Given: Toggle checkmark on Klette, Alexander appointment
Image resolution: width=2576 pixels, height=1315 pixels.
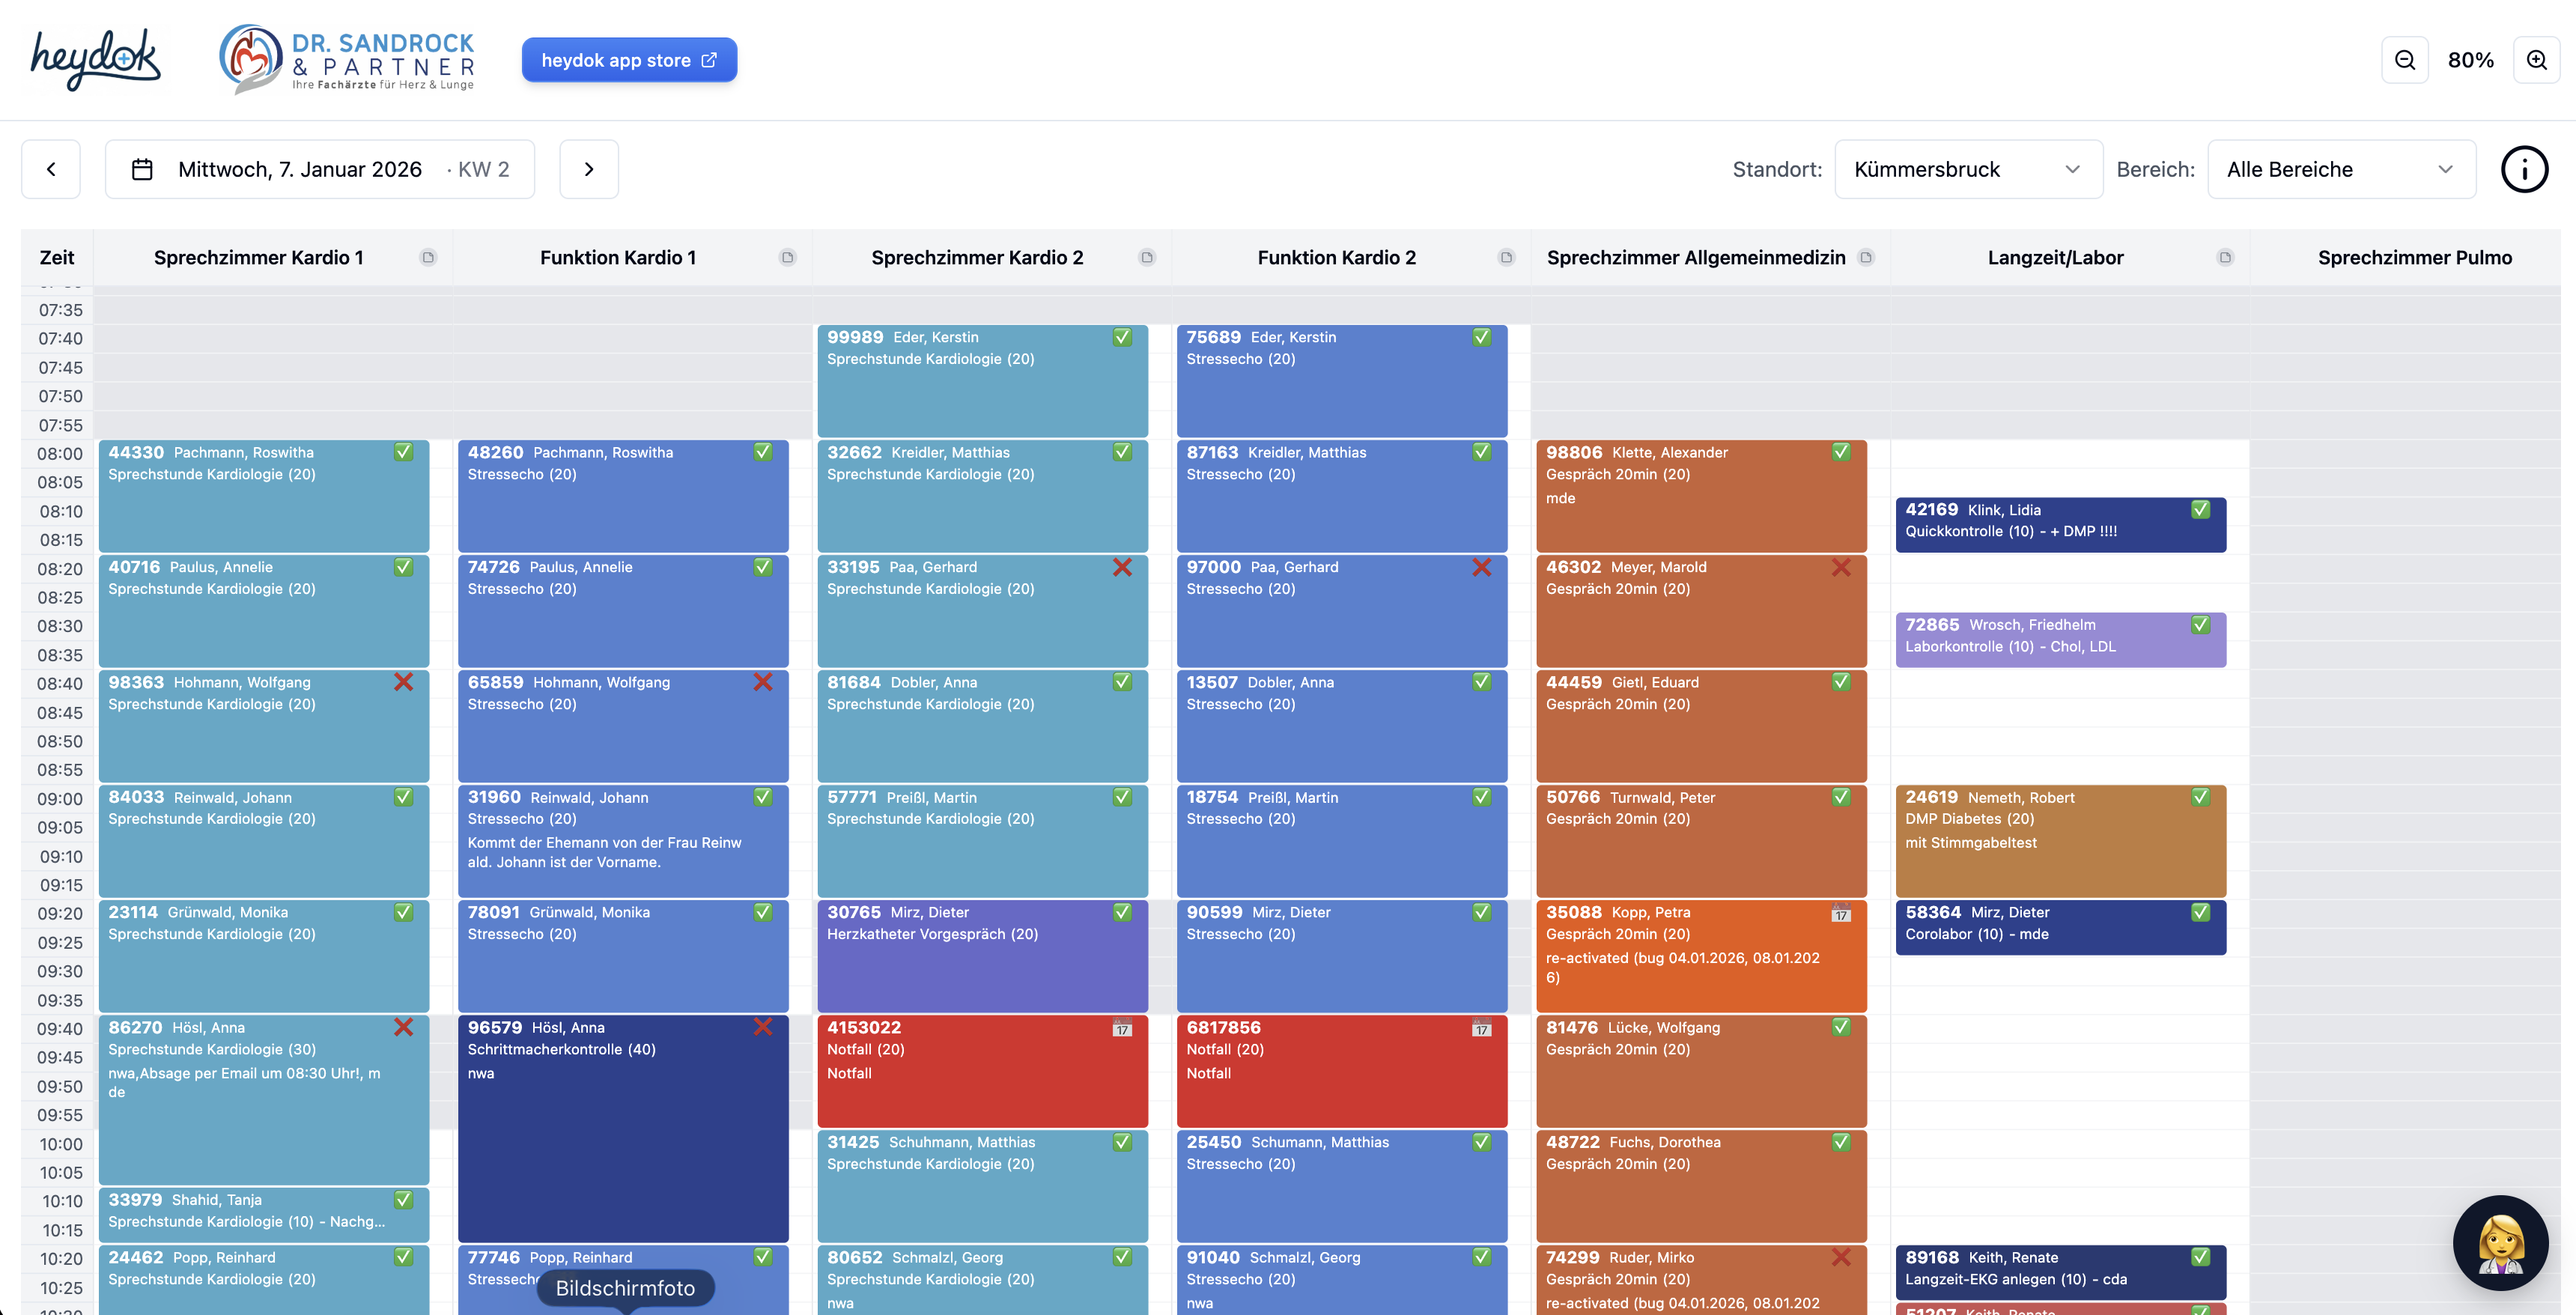Looking at the screenshot, I should click(1841, 452).
